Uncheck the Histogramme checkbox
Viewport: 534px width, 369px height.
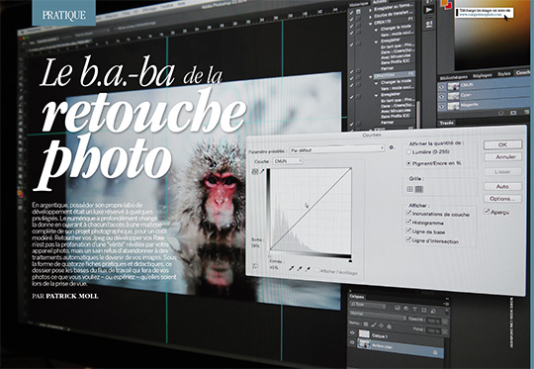pos(408,222)
